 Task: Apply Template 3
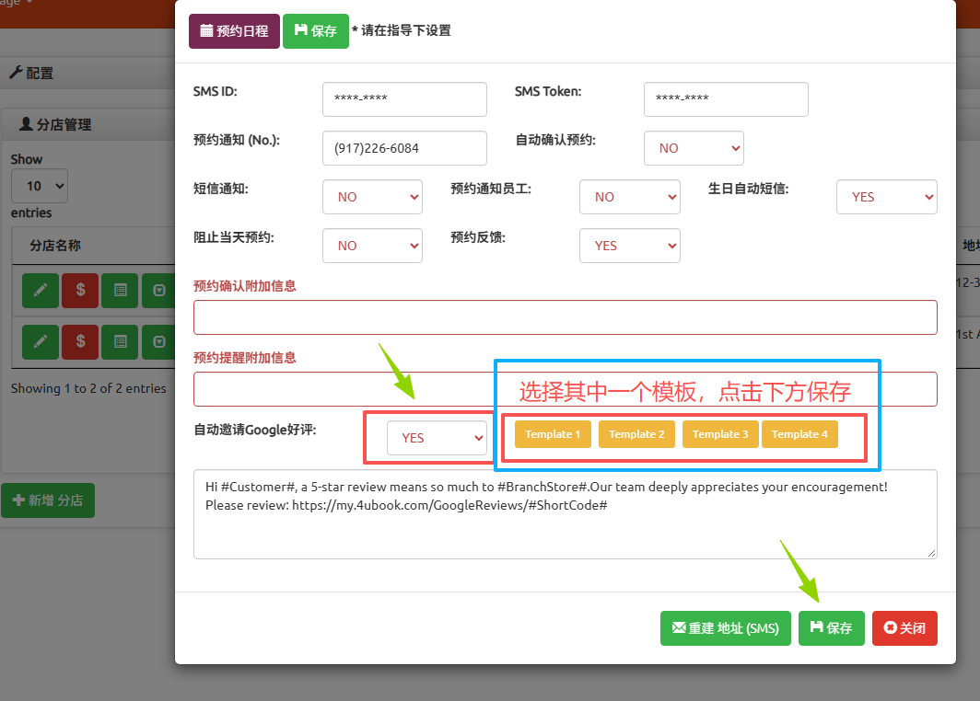coord(720,434)
